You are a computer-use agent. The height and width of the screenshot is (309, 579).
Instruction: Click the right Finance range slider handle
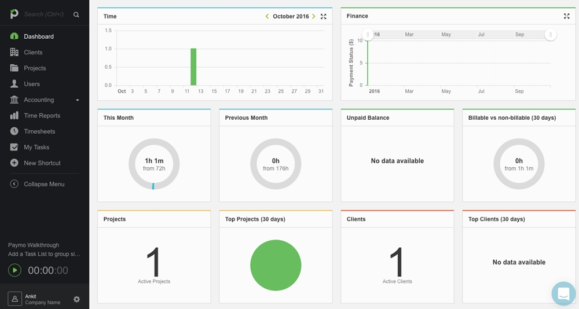(550, 35)
